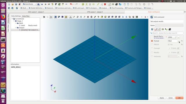Click the Open folder icon in toolbar
The height and width of the screenshot is (104, 186).
click(12, 4)
